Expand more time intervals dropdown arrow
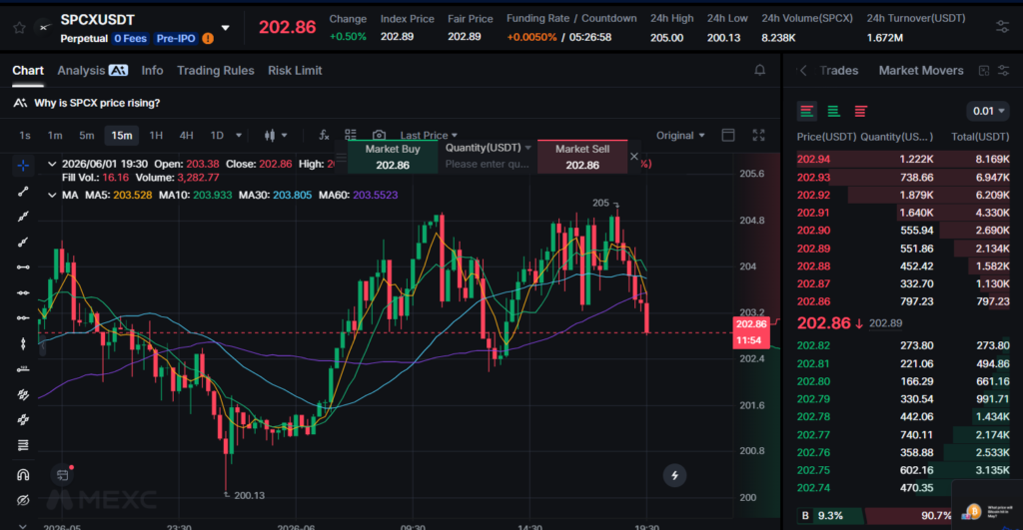This screenshot has height=530, width=1023. [x=239, y=135]
